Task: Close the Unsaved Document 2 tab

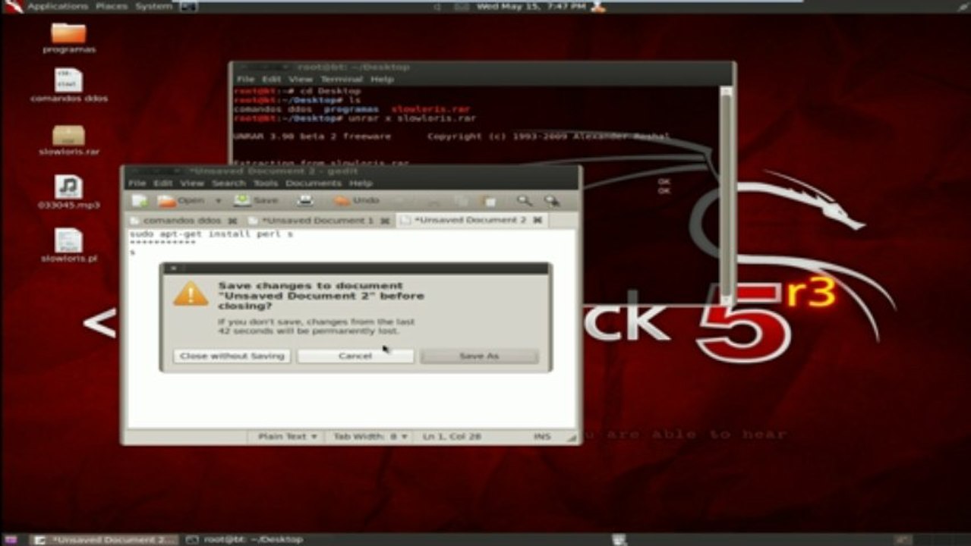Action: click(x=538, y=220)
